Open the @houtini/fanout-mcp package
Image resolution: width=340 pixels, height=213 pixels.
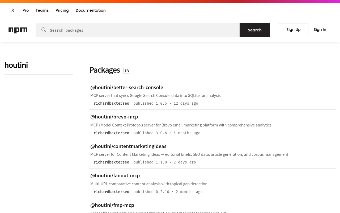coord(115,175)
